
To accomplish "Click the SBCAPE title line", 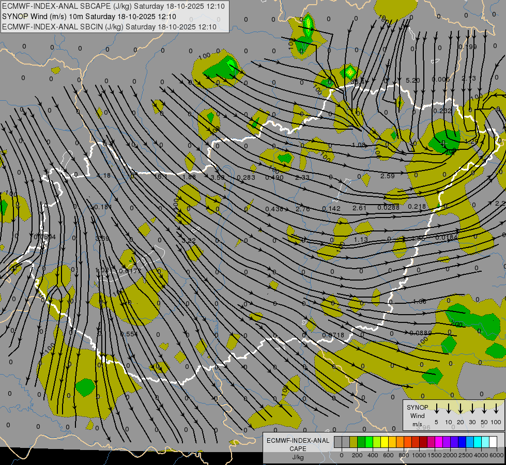I will click(113, 6).
